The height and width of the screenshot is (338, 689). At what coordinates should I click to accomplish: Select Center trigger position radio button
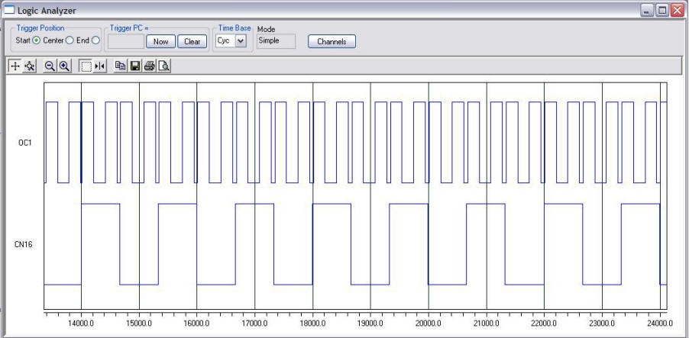pos(69,40)
